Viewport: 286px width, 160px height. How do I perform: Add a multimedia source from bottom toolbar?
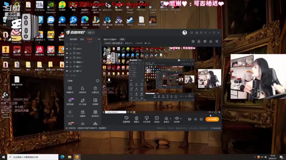point(157,119)
